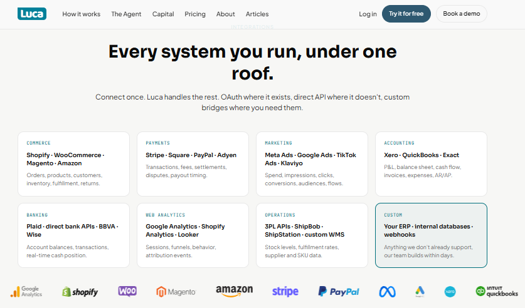Screen dimensions: 525x308
Task: Click the Stripe logo
Action: [285, 291]
